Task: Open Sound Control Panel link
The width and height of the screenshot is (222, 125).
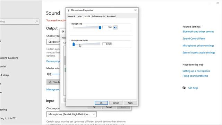Action: (194, 39)
